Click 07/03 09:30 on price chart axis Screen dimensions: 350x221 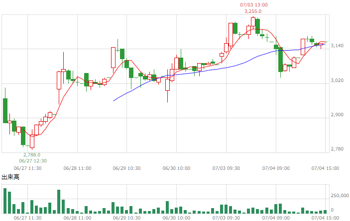tap(226, 168)
